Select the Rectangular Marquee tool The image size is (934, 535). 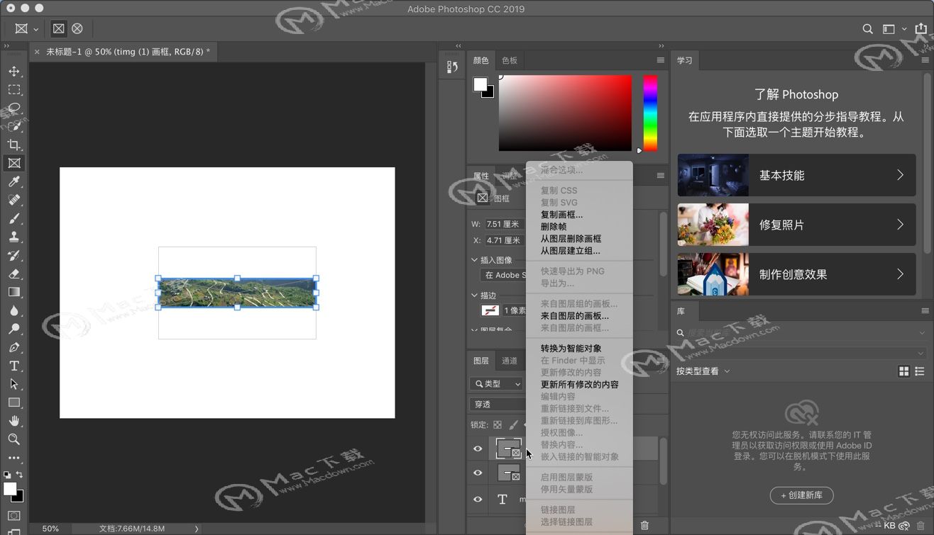coord(14,89)
